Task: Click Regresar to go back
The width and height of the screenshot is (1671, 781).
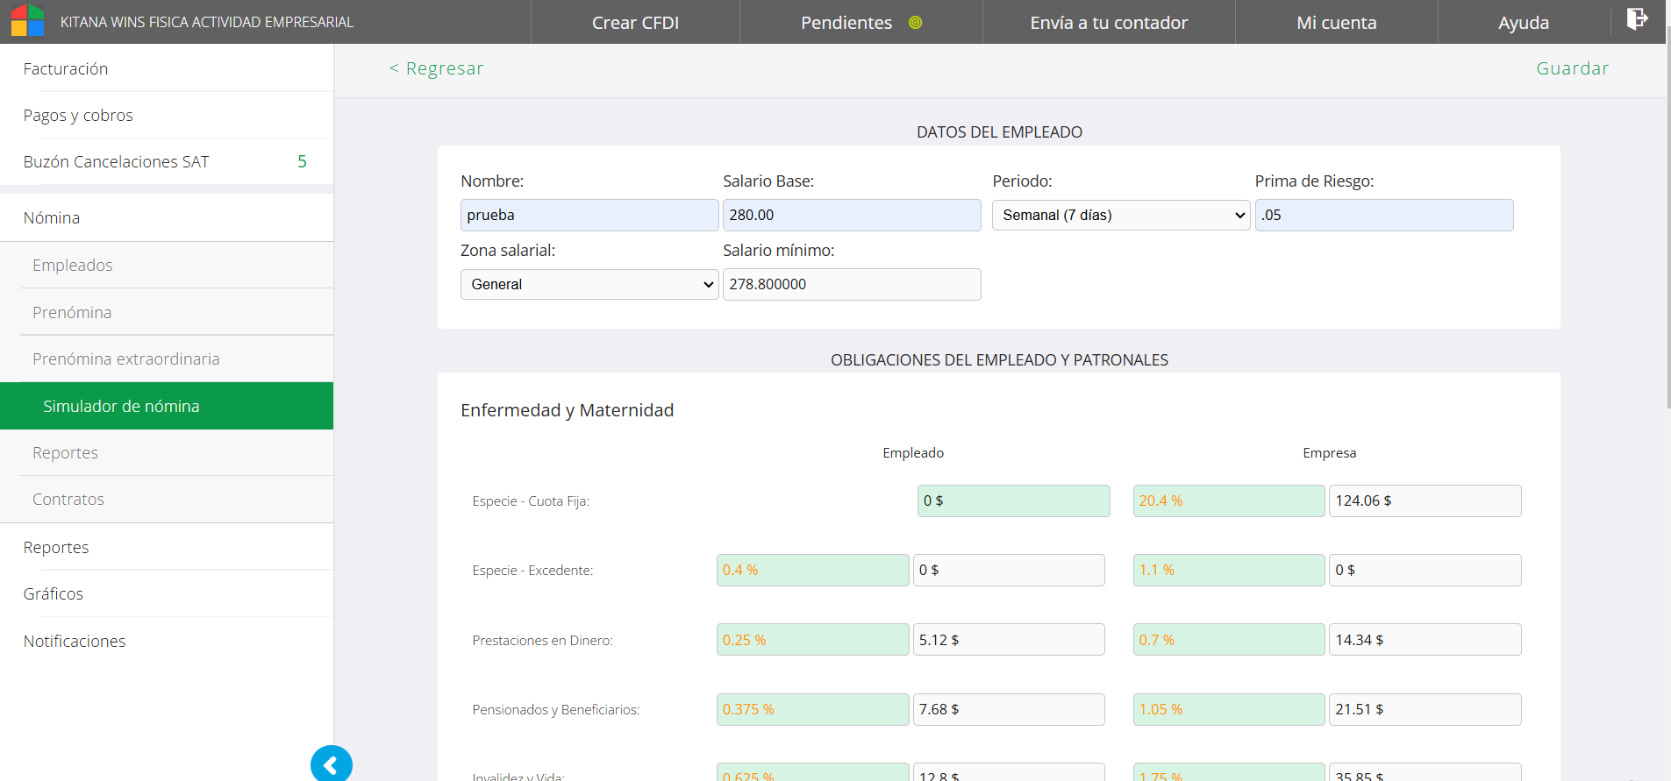Action: click(x=436, y=68)
